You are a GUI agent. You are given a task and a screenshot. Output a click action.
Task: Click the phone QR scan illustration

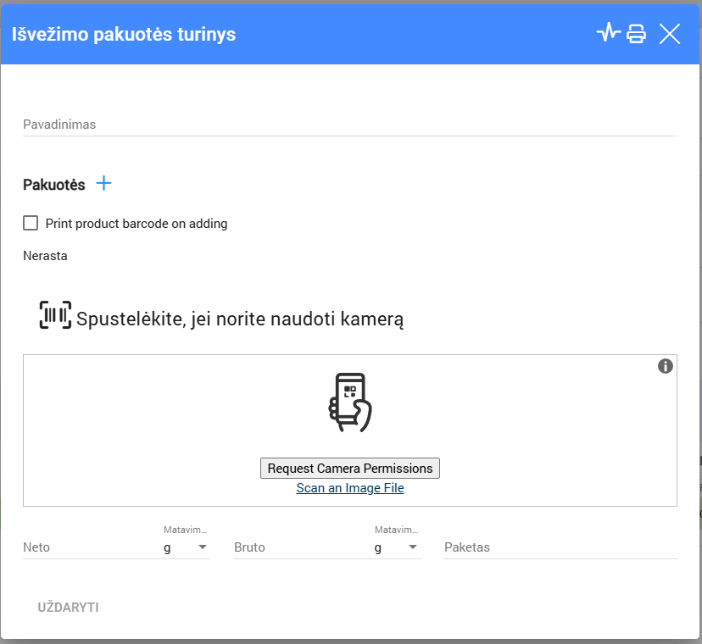point(350,402)
